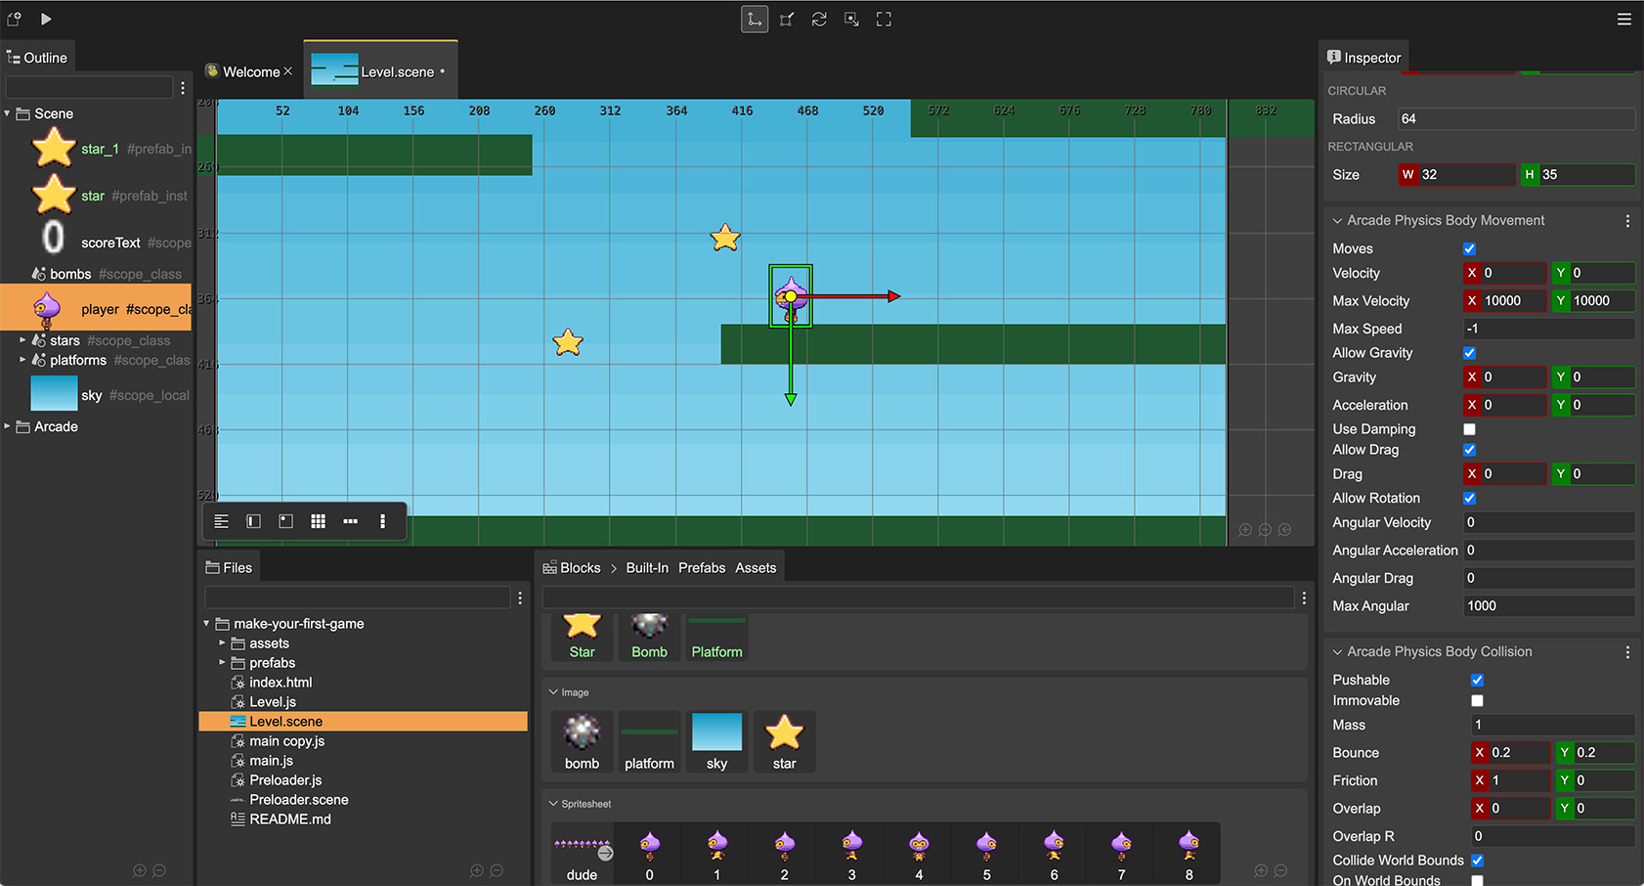The image size is (1644, 886).
Task: Click align left icon in scene toolbar
Action: click(222, 521)
